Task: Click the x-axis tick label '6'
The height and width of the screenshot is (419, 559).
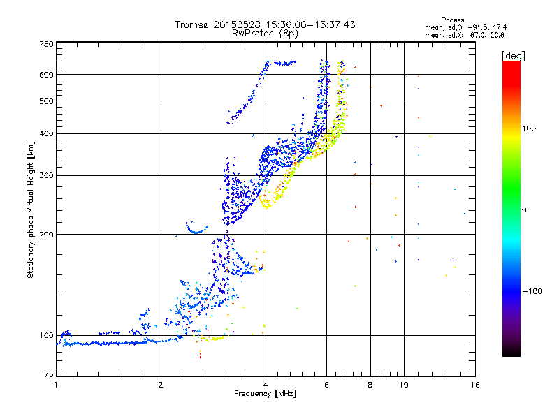Action: point(326,385)
